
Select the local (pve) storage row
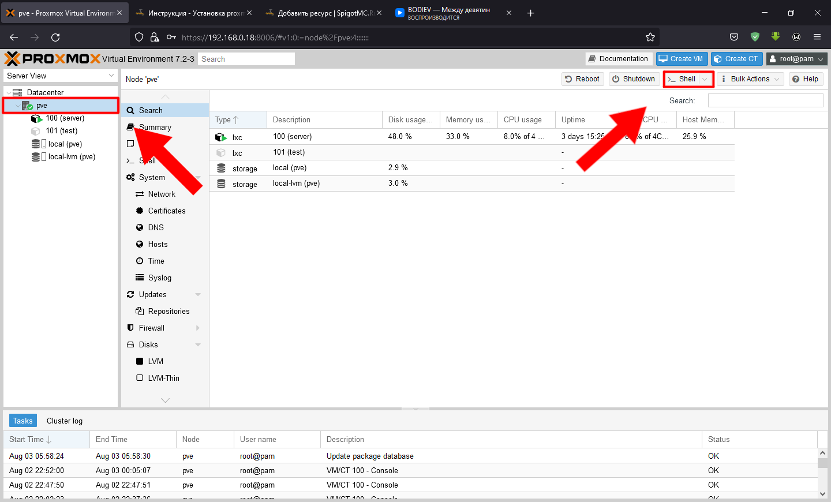[x=472, y=168]
